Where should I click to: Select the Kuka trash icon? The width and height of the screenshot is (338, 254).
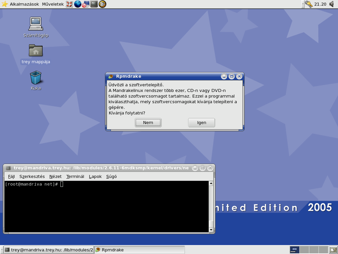pos(36,80)
